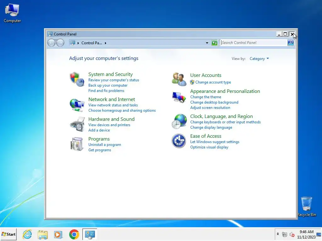This screenshot has height=241, width=322.
Task: Open Windows Explorer from the taskbar
Action: point(43,234)
